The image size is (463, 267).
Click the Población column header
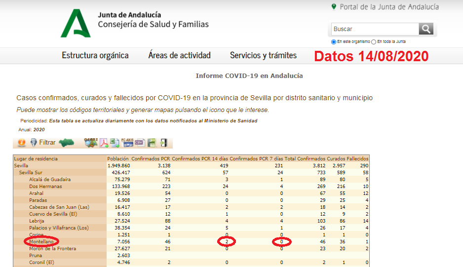point(118,159)
